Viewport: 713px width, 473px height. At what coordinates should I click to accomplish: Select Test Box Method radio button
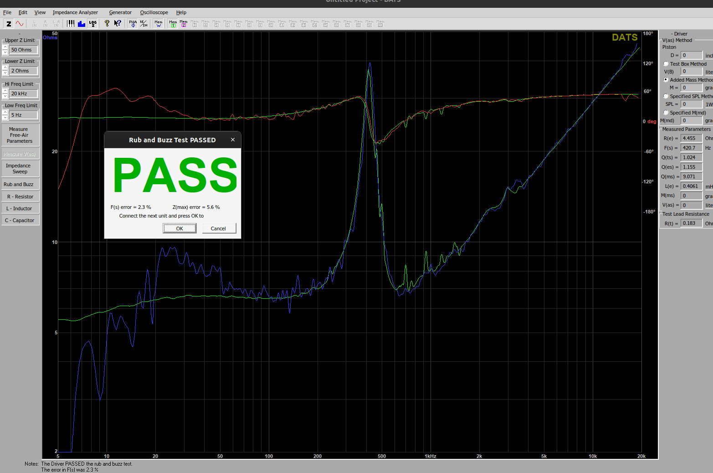pyautogui.click(x=666, y=64)
